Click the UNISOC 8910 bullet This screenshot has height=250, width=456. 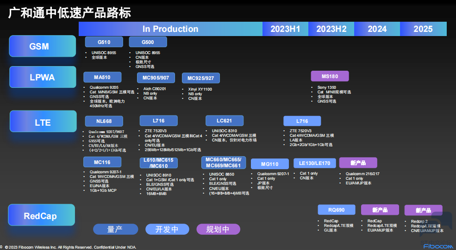point(159,175)
